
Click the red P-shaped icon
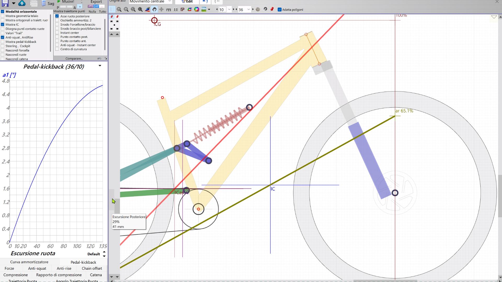(182, 9)
